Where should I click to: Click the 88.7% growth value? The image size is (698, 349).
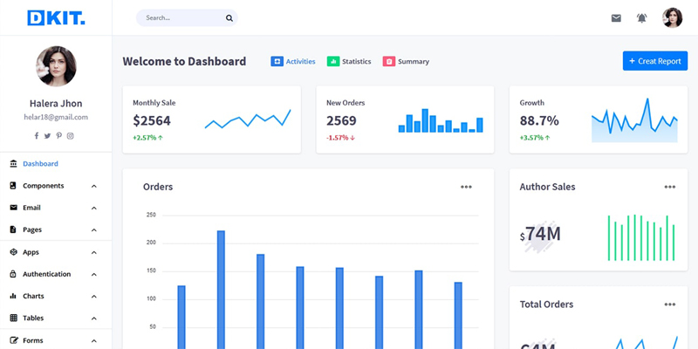tap(539, 120)
